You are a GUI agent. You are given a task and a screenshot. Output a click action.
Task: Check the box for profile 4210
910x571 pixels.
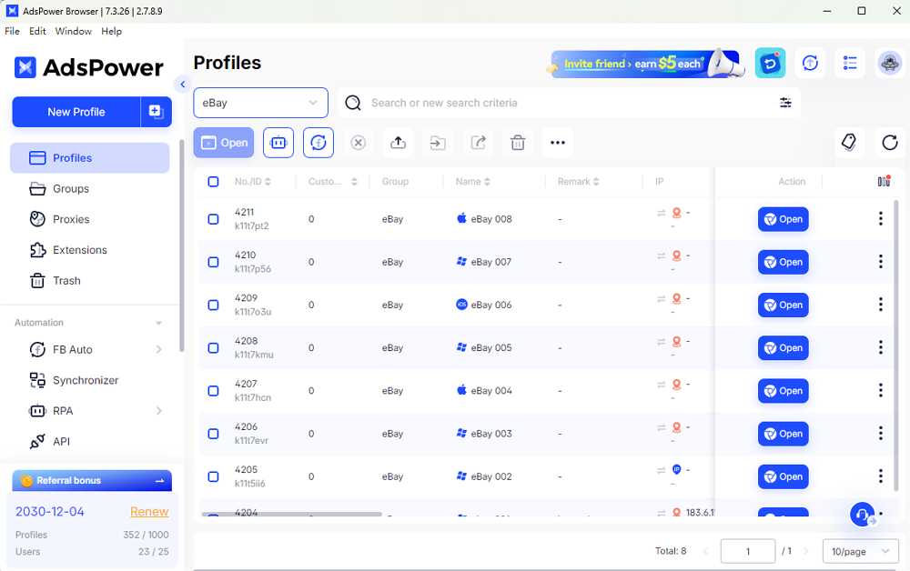(x=214, y=262)
